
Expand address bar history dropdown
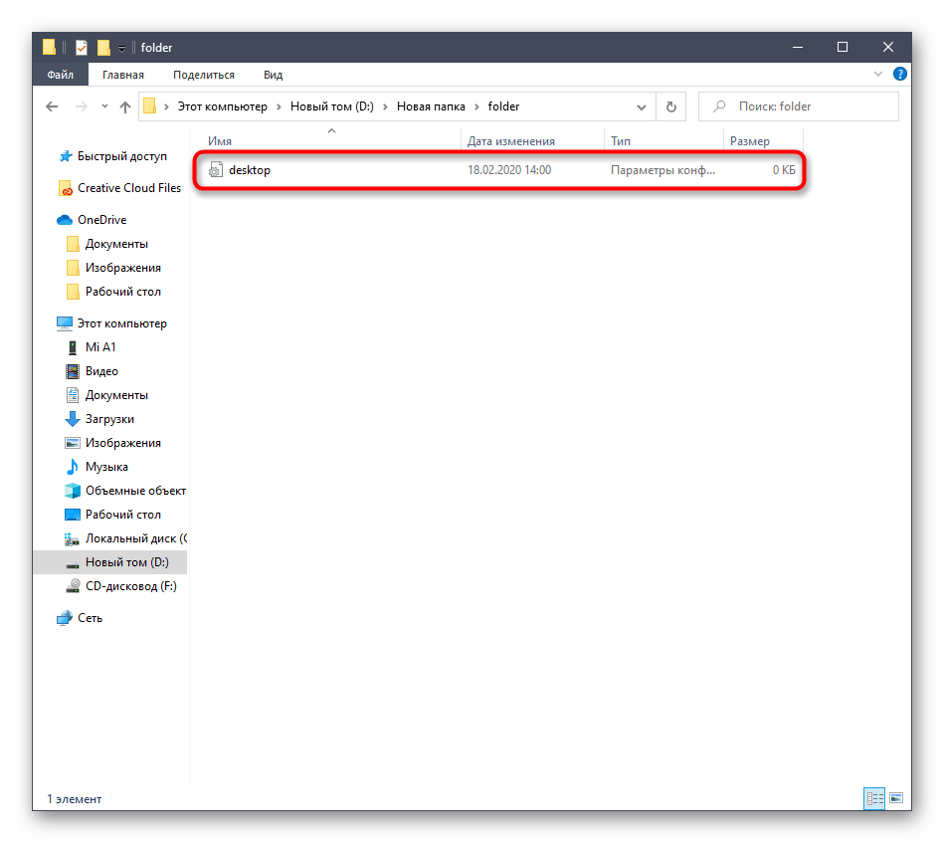(x=642, y=107)
